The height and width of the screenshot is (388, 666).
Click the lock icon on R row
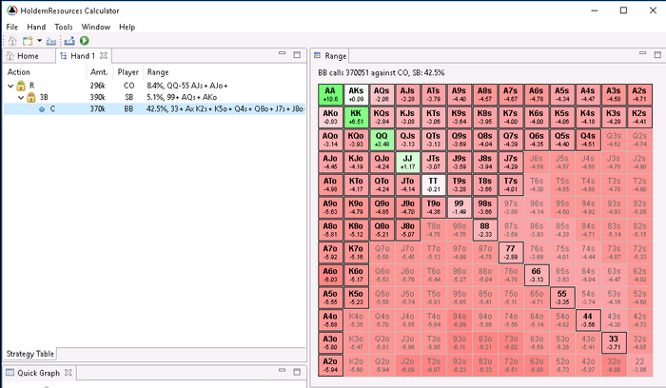tap(21, 86)
